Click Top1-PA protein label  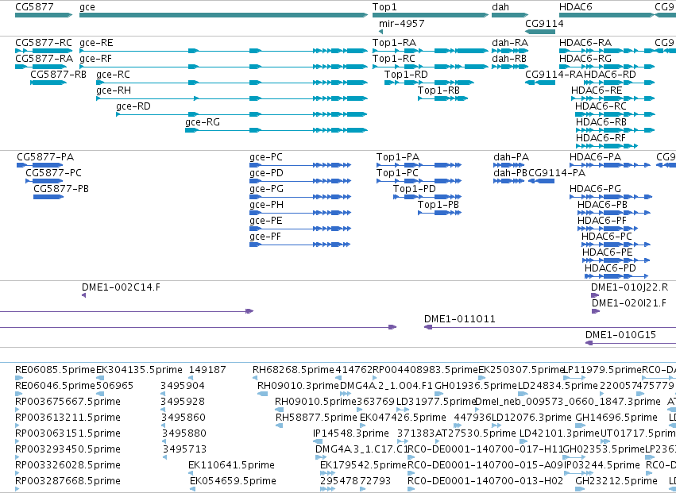pos(398,157)
